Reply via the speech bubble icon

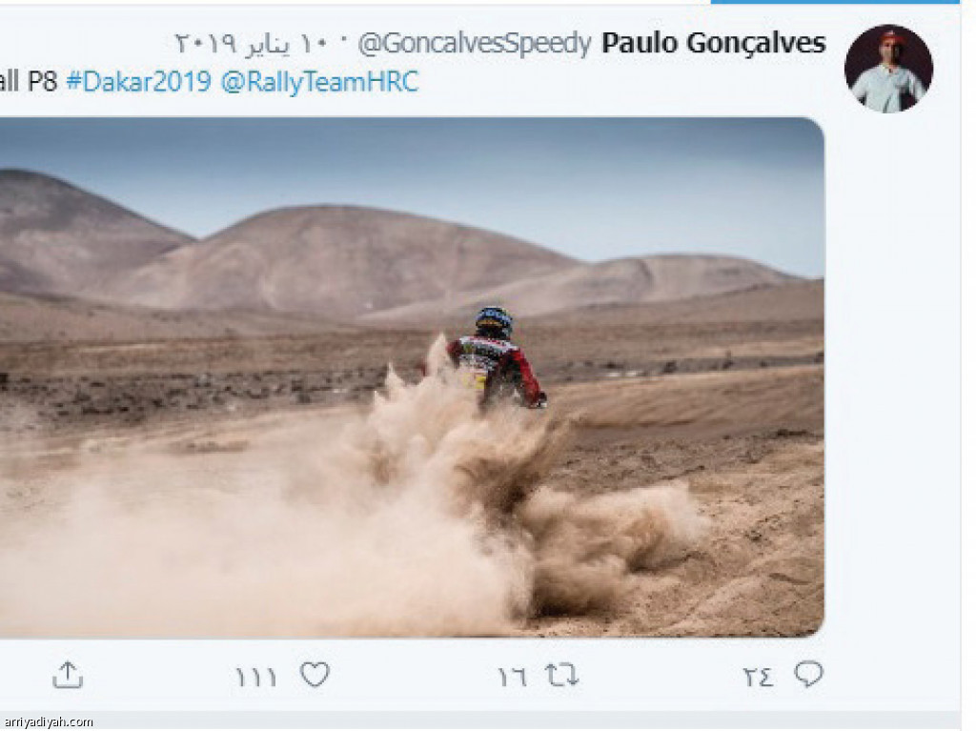[808, 675]
